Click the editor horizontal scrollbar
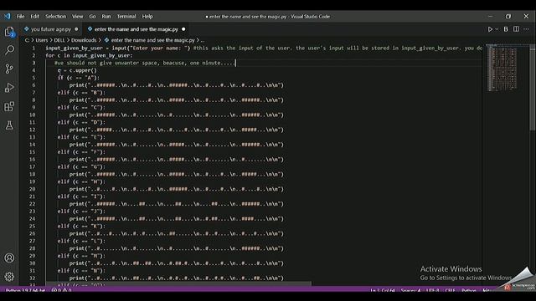536x301 pixels. 178,283
